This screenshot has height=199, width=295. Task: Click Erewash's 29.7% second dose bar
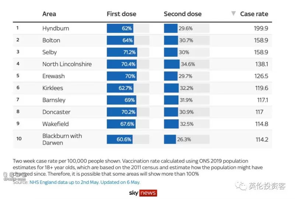171,76
